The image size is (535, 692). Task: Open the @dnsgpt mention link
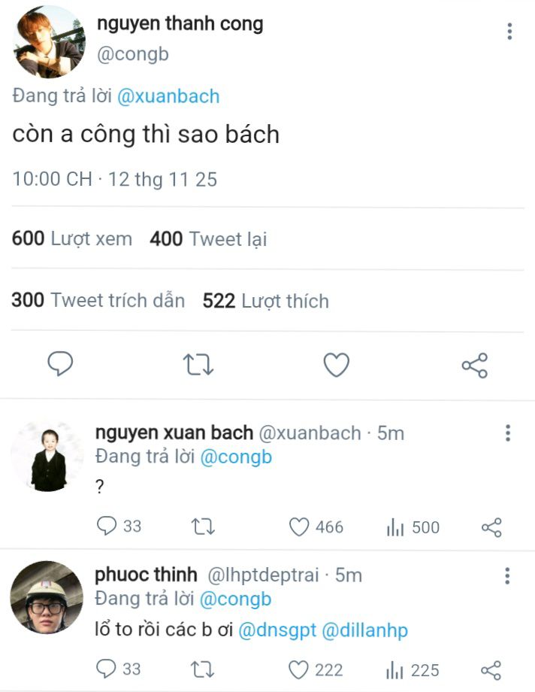click(277, 630)
